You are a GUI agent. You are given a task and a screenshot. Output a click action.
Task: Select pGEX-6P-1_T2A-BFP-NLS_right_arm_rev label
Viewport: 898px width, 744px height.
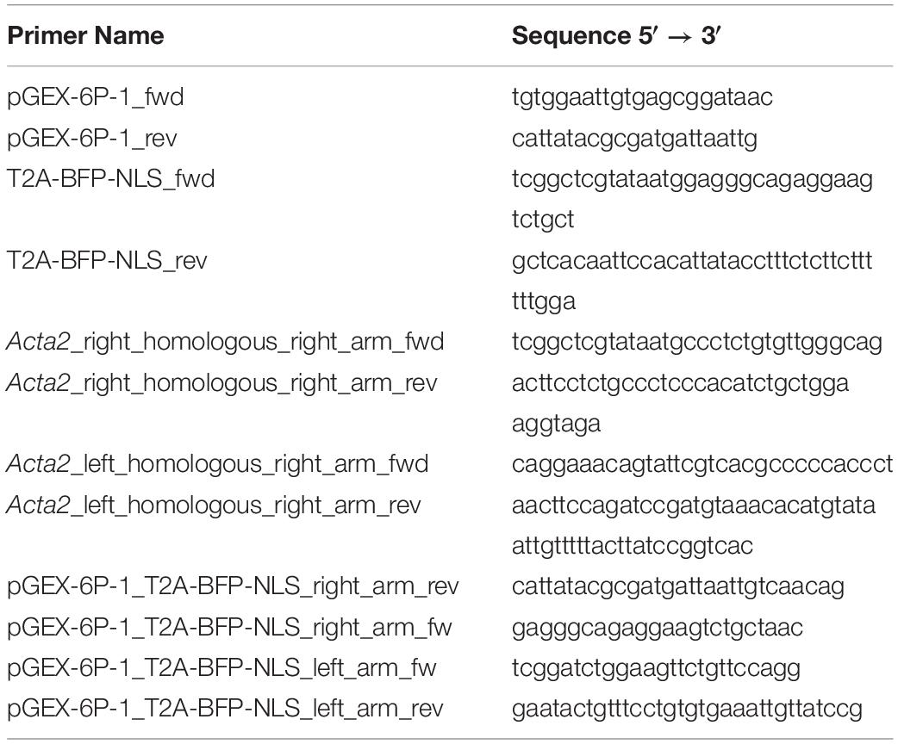point(233,586)
